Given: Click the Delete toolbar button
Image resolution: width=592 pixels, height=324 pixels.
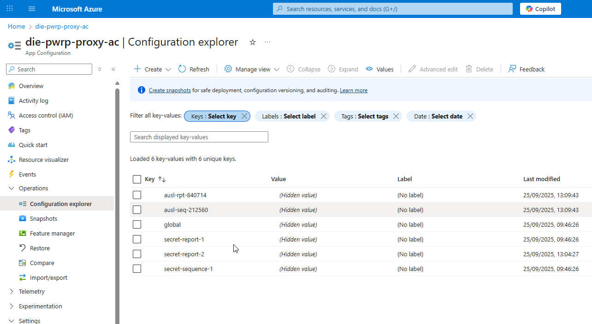Looking at the screenshot, I should (x=480, y=69).
